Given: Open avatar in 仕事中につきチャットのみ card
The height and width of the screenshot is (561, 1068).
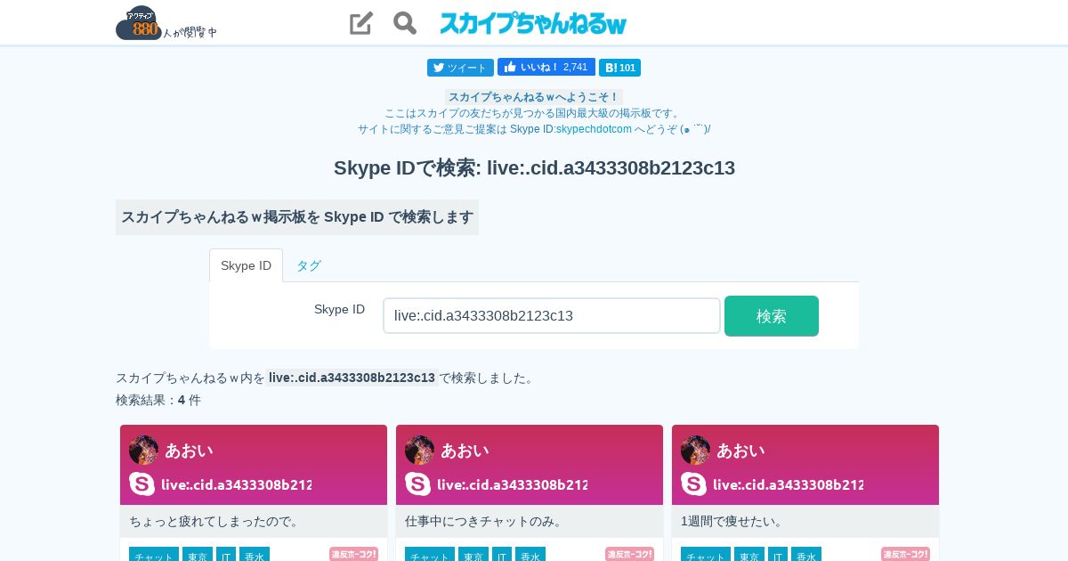Looking at the screenshot, I should pyautogui.click(x=419, y=450).
